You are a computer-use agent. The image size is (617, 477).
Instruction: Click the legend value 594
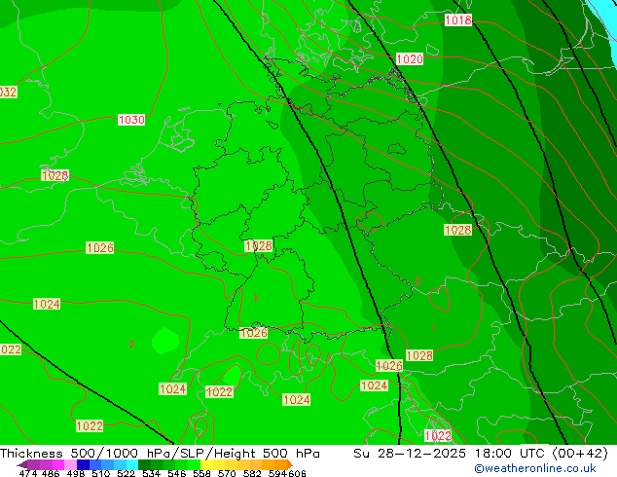pyautogui.click(x=277, y=473)
